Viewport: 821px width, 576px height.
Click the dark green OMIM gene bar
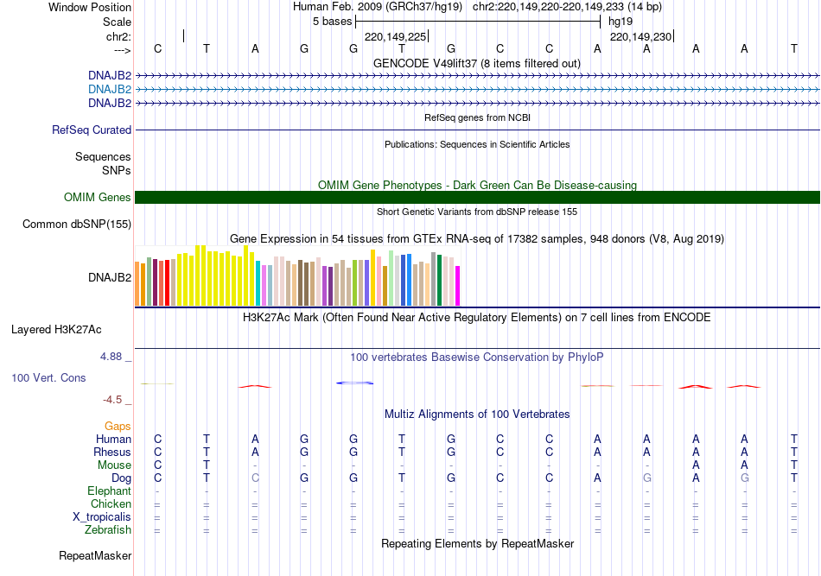pyautogui.click(x=478, y=197)
